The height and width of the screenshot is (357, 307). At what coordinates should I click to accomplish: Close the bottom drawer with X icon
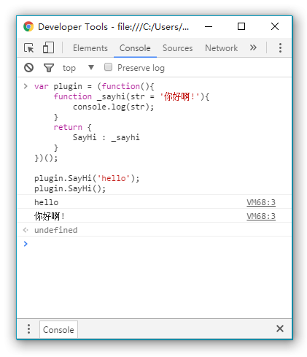click(280, 329)
